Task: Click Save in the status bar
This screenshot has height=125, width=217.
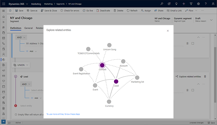Action: pos(211,123)
